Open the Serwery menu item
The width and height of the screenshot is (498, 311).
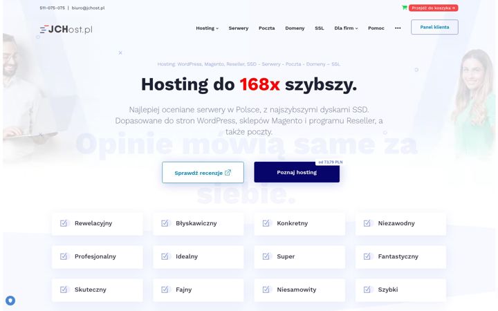click(239, 28)
